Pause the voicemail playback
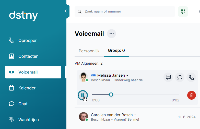This screenshot has width=200, height=129. pyautogui.click(x=83, y=95)
